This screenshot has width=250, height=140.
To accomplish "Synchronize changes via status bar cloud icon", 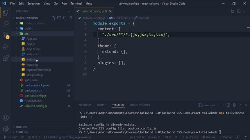I will click(23, 137).
